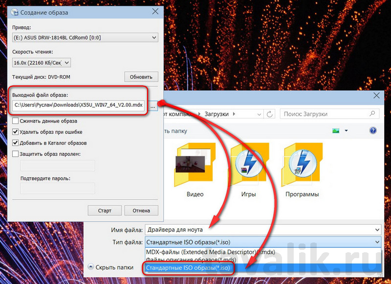391x284 pixels.
Task: Open the drive dropdown (E:) ASUS DRW-1814BL
Action: 85,38
